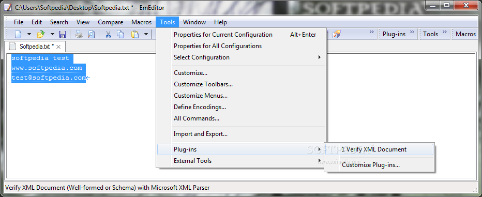482x197 pixels.
Task: Expand the main toolbar overflow chevron
Action: 372,32
